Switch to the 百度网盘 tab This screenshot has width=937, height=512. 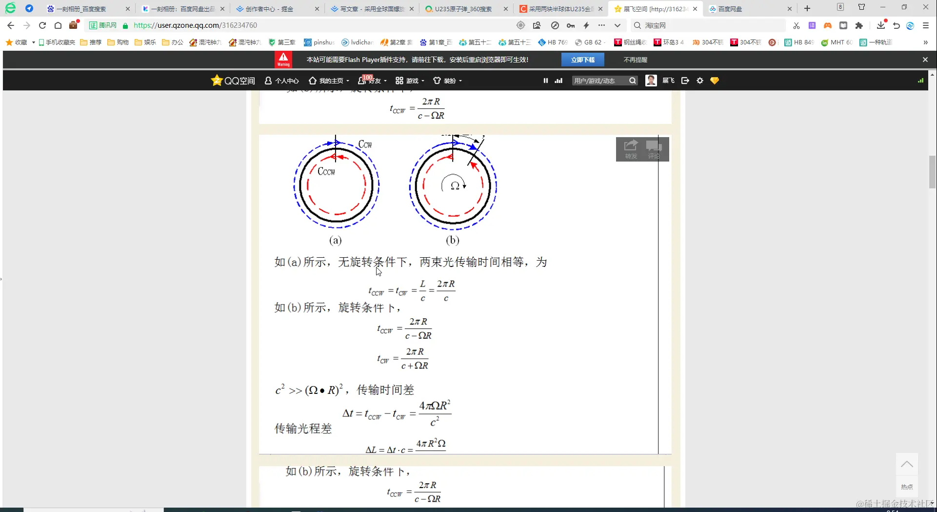click(731, 8)
